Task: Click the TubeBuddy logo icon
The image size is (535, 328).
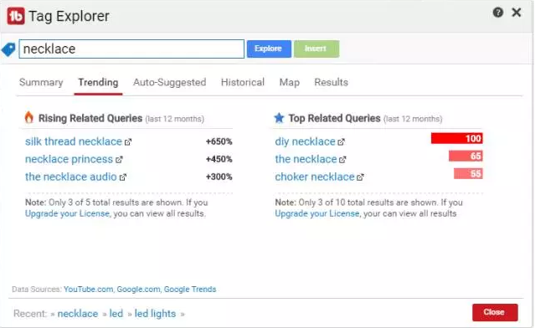Action: click(x=16, y=16)
